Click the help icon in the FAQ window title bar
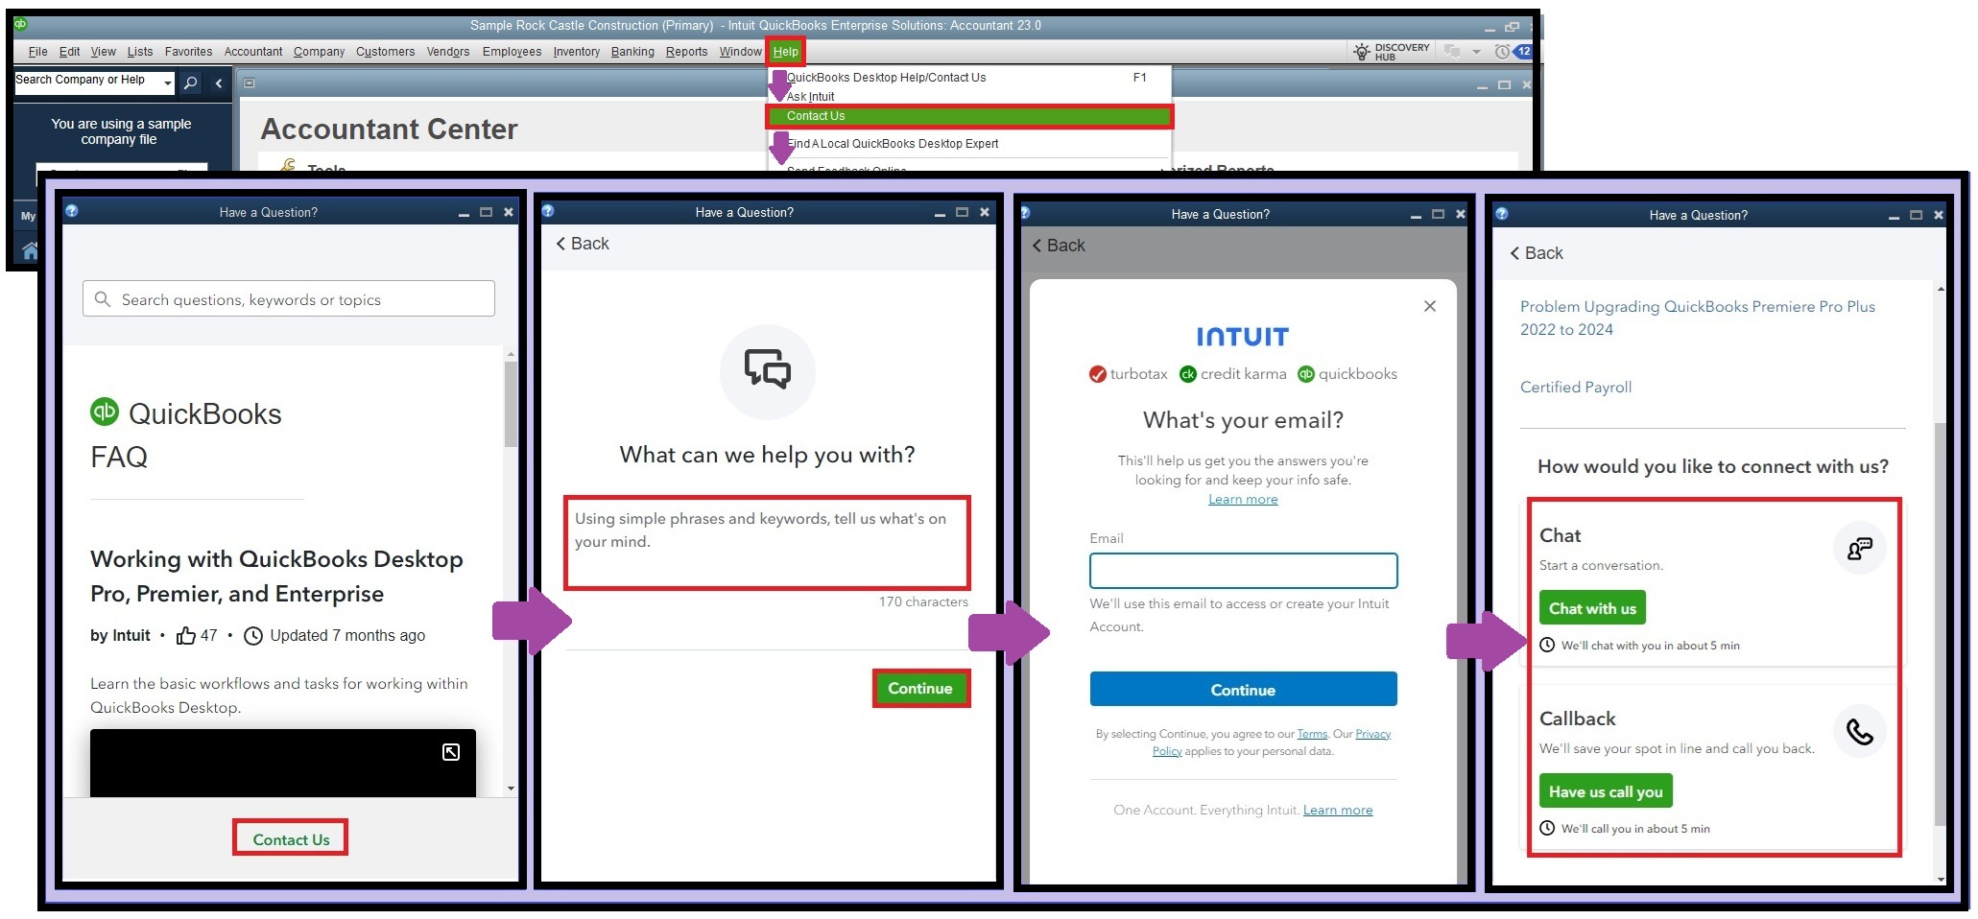The height and width of the screenshot is (919, 1978). (72, 212)
